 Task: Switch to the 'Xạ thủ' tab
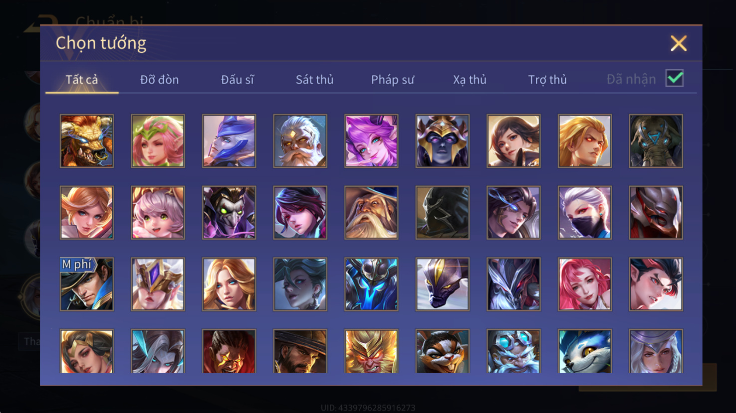click(x=470, y=80)
